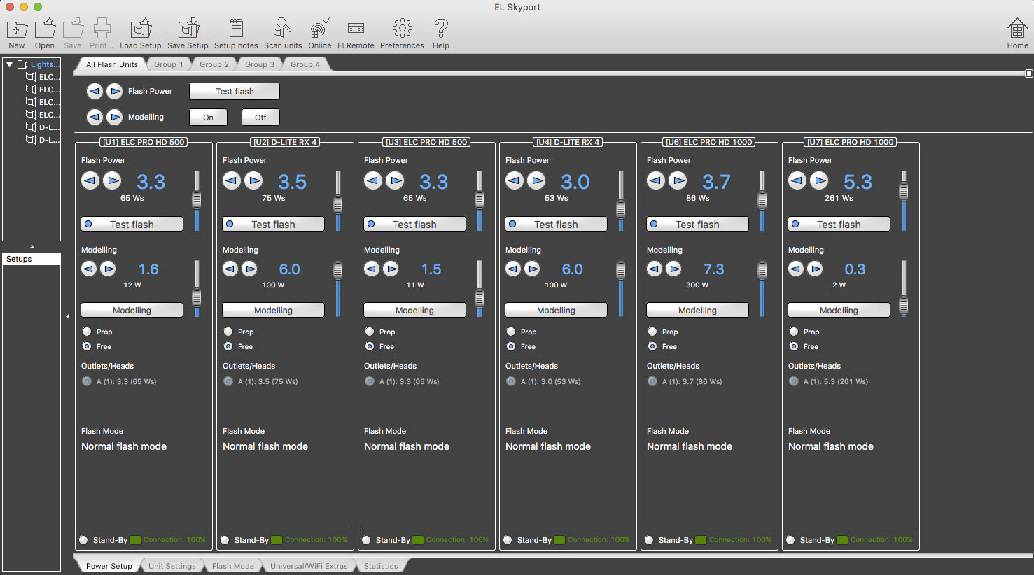
Task: Click the U4 modelling slider handle
Action: click(621, 270)
